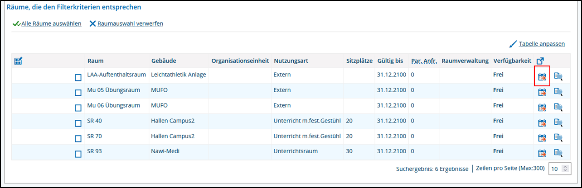This screenshot has width=582, height=188.
Task: Tick the checkbox for SR 40
Action: pos(78,123)
